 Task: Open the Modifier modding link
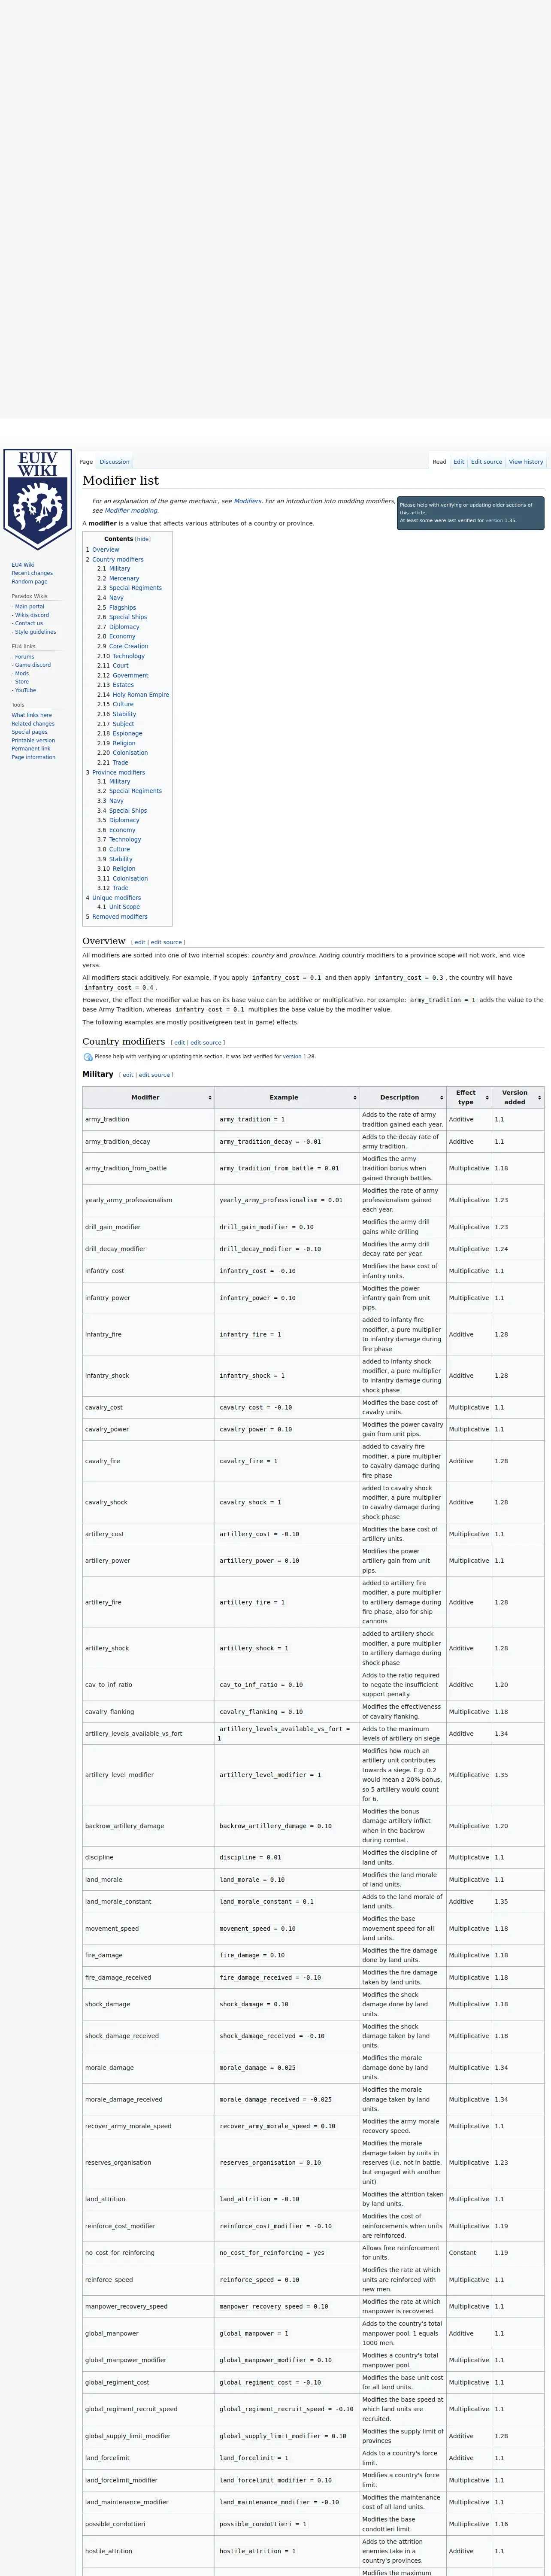coord(131,510)
